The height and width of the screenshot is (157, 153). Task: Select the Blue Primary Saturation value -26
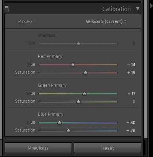131,130
